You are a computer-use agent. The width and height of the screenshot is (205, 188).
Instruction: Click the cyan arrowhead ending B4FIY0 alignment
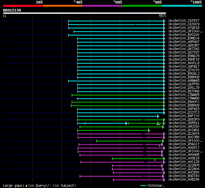[x=158, y=116]
